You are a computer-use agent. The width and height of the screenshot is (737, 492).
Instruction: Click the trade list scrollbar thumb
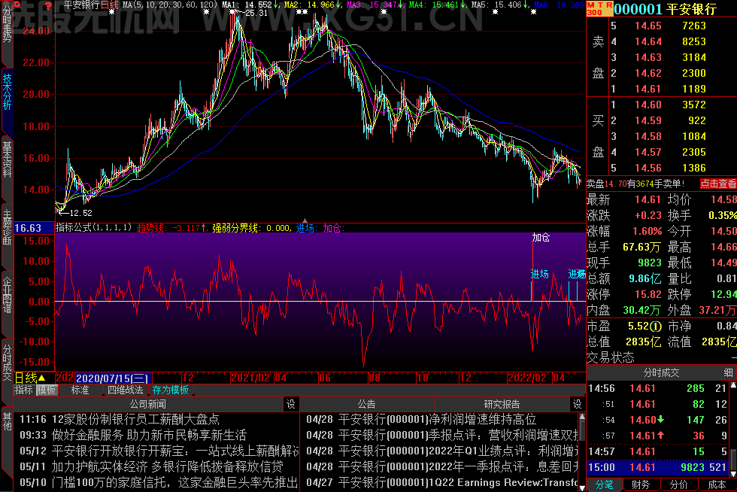pyautogui.click(x=732, y=458)
